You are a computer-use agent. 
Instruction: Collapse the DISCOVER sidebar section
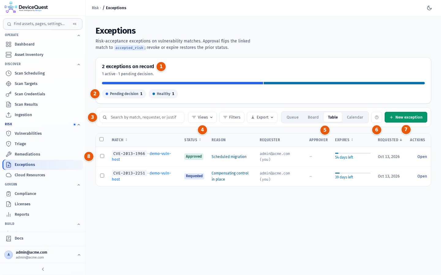[79, 64]
